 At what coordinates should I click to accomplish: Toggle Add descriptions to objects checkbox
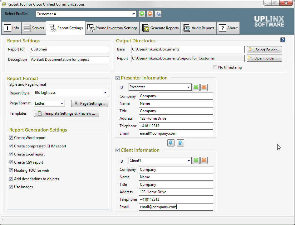(x=11, y=179)
